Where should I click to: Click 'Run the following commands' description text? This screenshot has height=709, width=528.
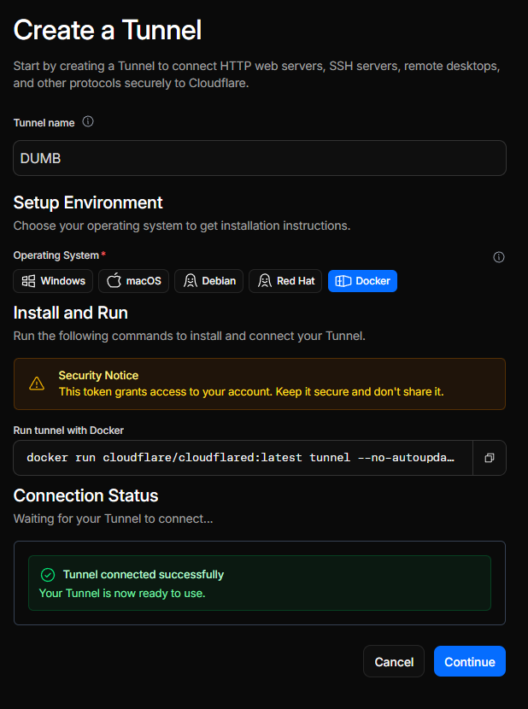click(189, 336)
